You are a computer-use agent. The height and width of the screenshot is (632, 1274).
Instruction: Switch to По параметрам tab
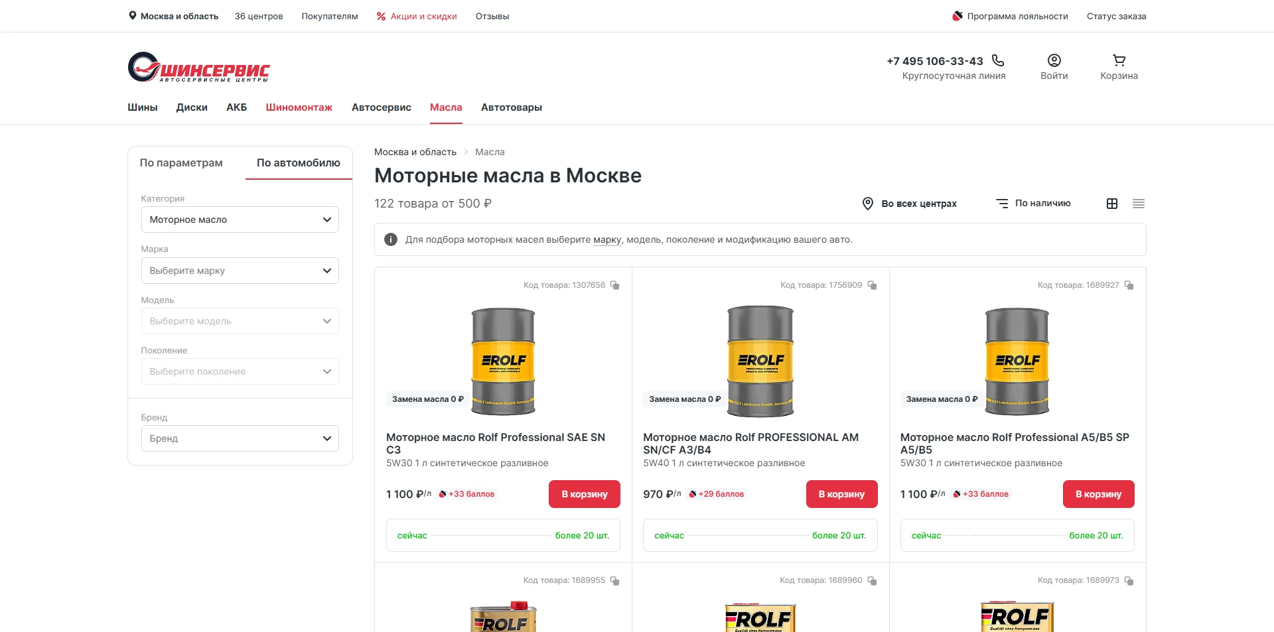point(181,163)
